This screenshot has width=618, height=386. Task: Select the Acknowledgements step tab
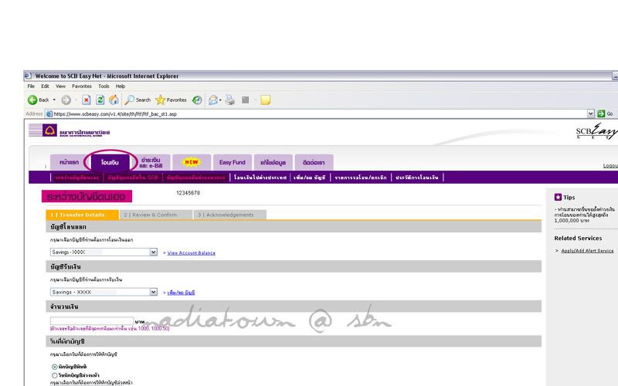tap(229, 215)
